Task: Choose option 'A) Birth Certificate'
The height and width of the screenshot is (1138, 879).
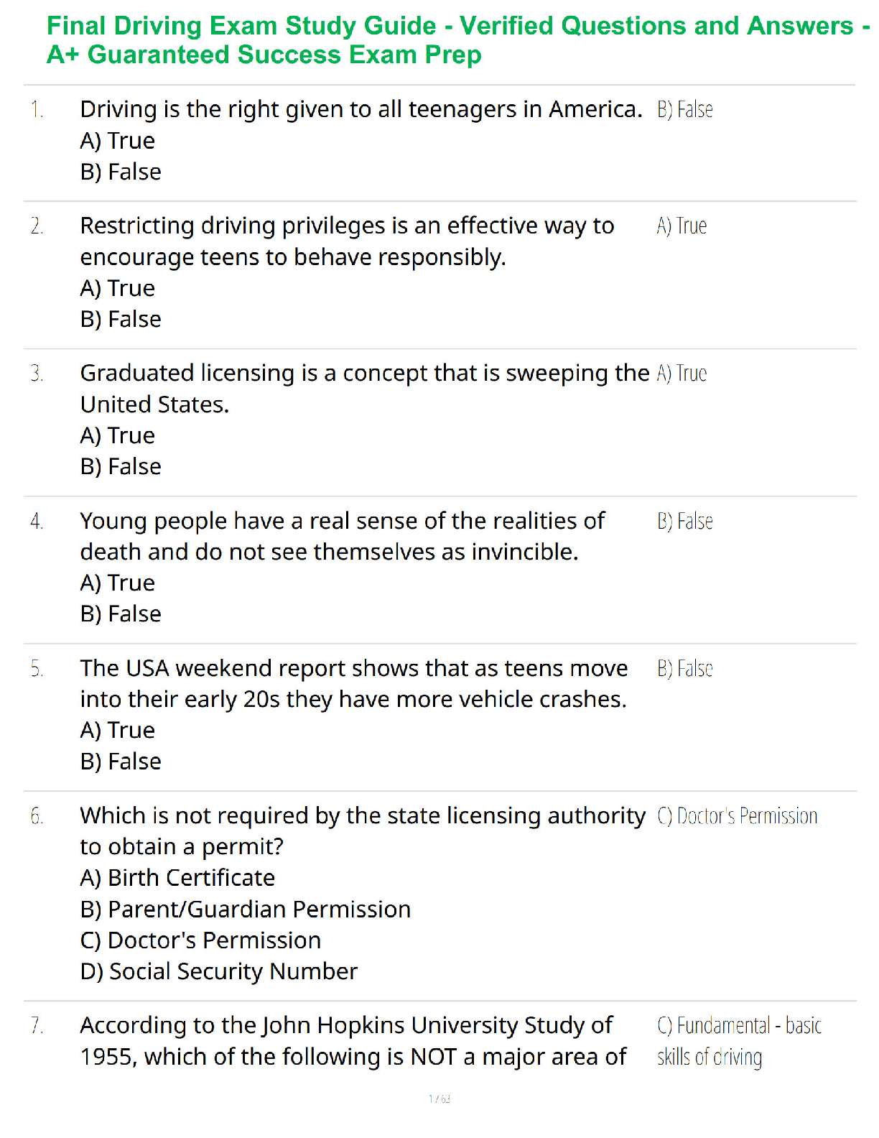Action: pyautogui.click(x=178, y=878)
